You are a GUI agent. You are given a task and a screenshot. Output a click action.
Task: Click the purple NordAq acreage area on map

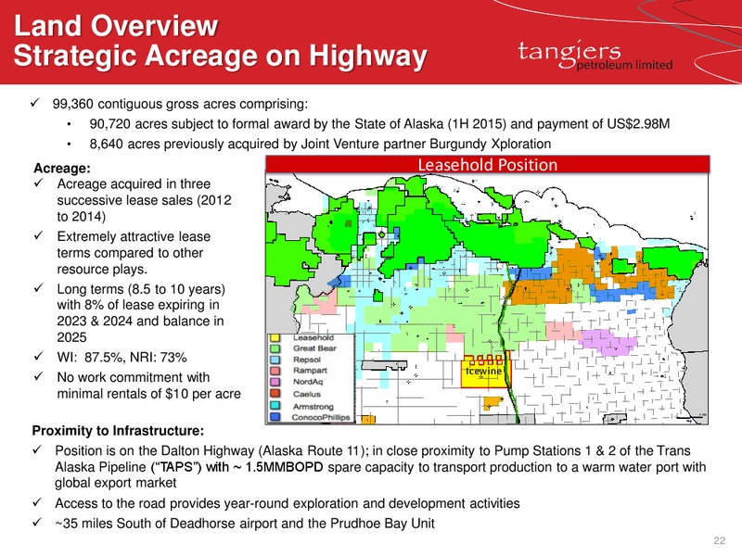[x=608, y=341]
